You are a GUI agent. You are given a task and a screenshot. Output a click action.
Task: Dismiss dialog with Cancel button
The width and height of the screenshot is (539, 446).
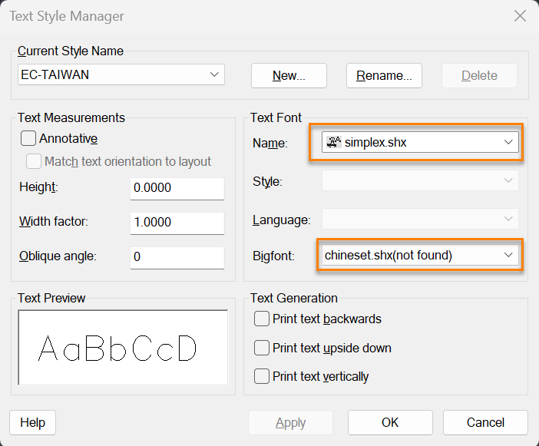[485, 422]
